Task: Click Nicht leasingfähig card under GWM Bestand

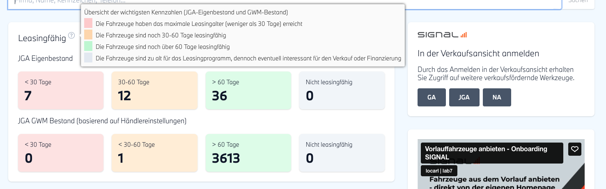Action: coord(342,153)
